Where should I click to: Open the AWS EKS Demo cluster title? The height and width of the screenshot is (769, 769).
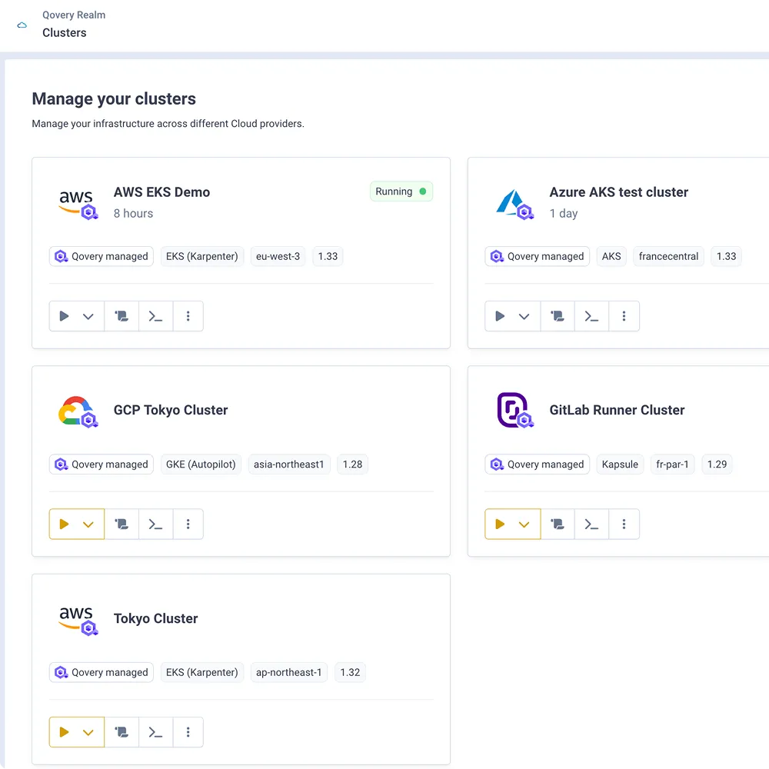[x=161, y=192]
